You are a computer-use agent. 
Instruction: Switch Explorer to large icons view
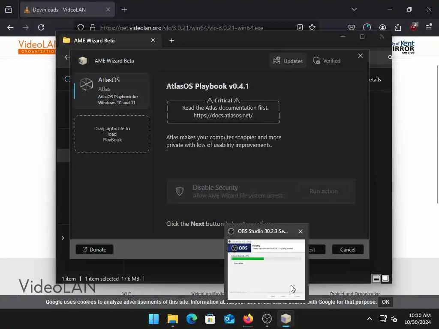[385, 278]
